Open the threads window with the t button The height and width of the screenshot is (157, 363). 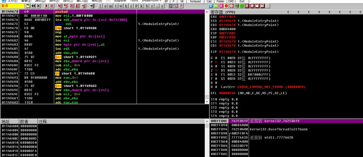click(x=116, y=6)
